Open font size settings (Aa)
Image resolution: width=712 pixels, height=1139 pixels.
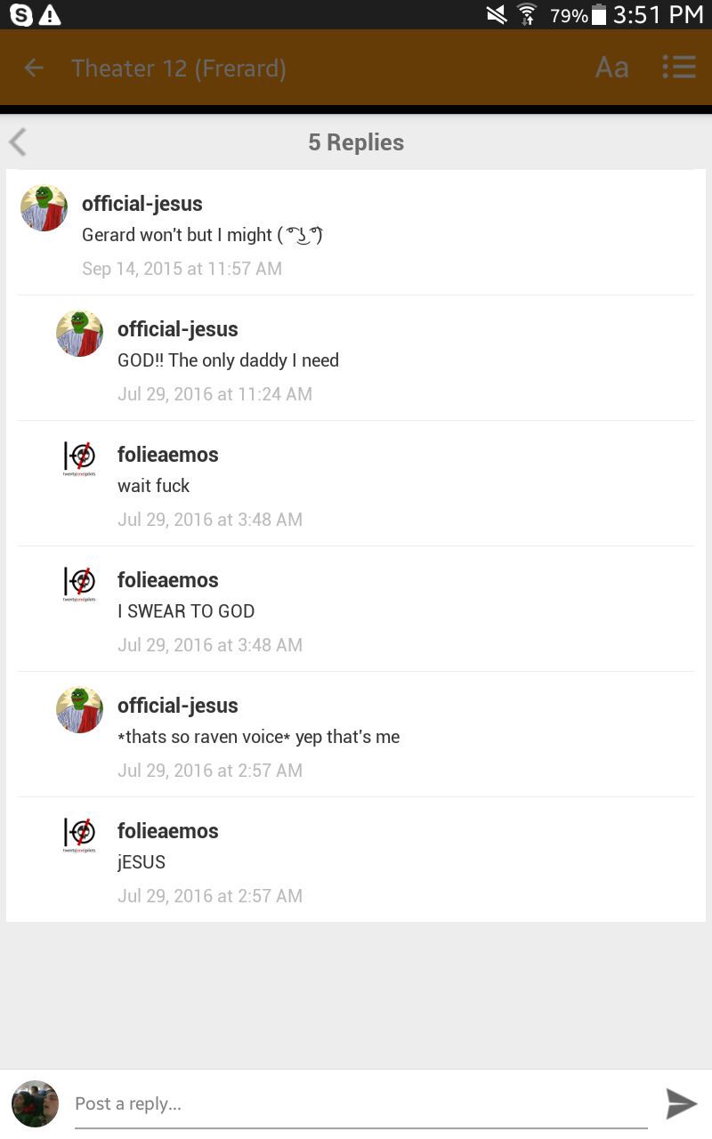[x=611, y=68]
